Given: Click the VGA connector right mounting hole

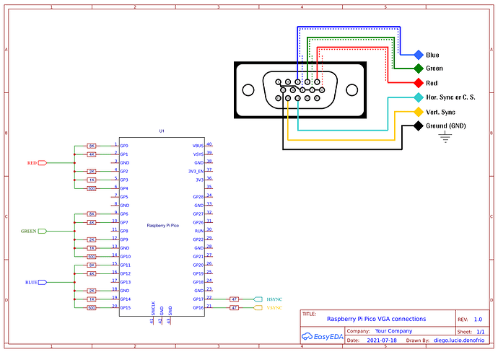Looking at the screenshot, I should coord(352,90).
